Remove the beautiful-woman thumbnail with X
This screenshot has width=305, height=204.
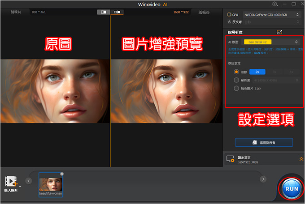[61, 174]
